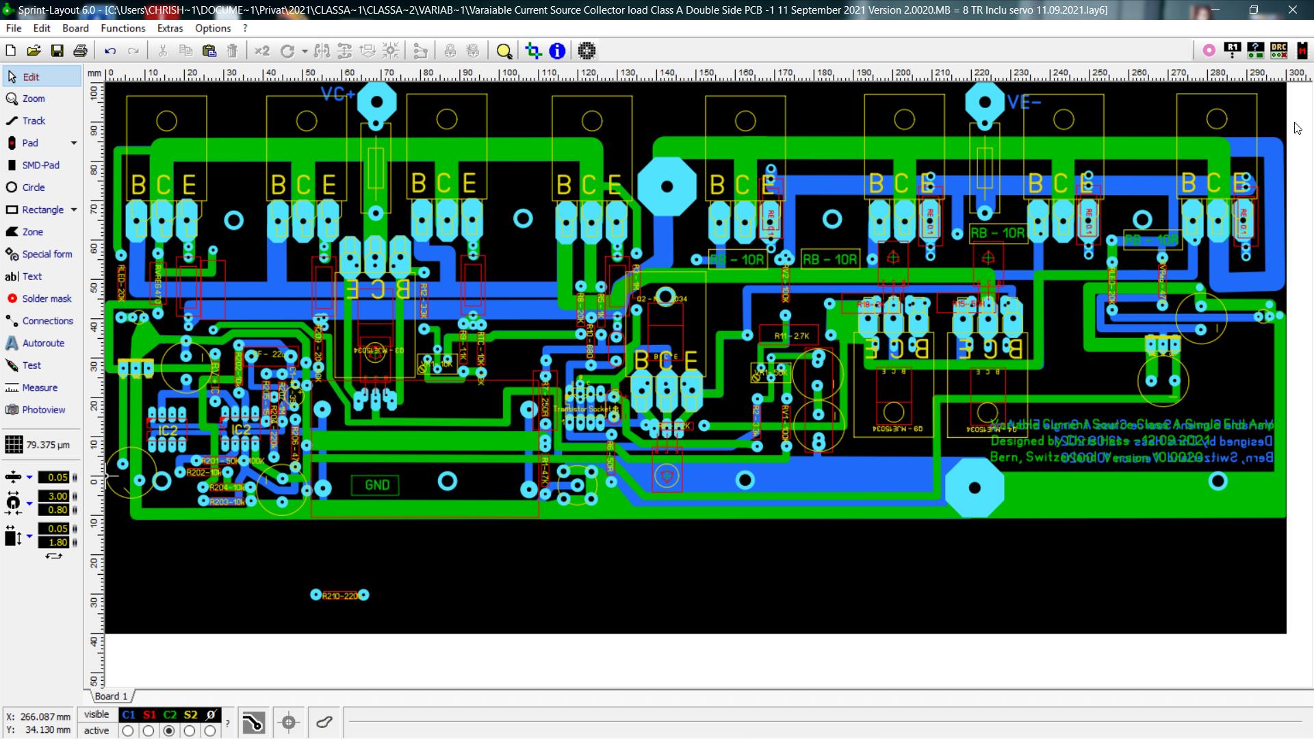Open the ? help menu
Image resolution: width=1314 pixels, height=739 pixels.
[x=245, y=28]
